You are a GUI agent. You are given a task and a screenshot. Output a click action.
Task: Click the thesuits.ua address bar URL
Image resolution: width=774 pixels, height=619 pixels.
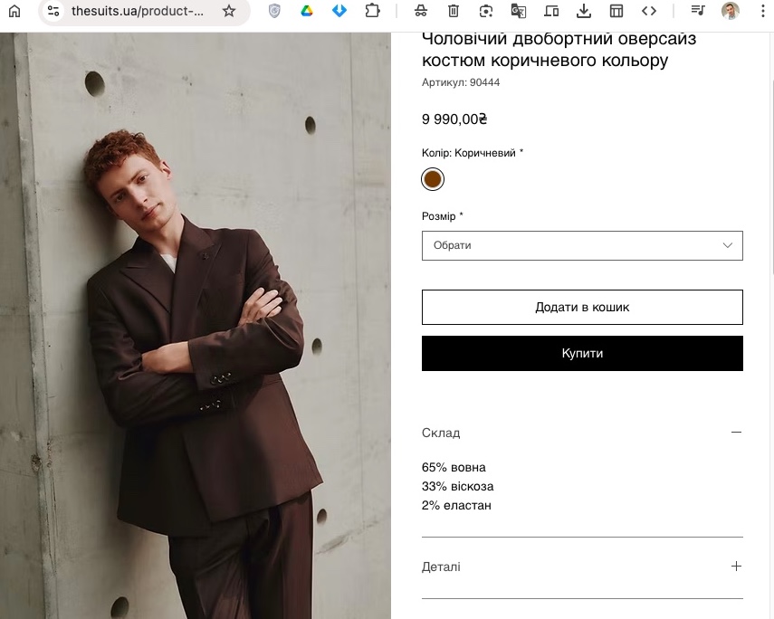coord(138,11)
